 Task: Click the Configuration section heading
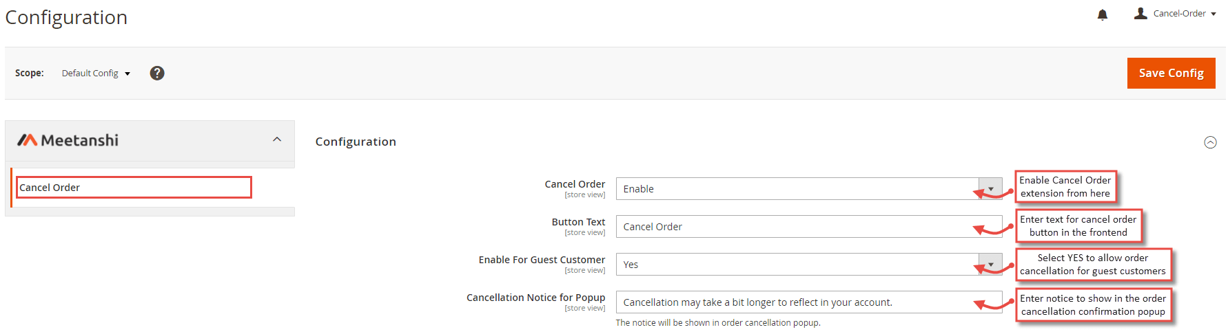pos(356,142)
